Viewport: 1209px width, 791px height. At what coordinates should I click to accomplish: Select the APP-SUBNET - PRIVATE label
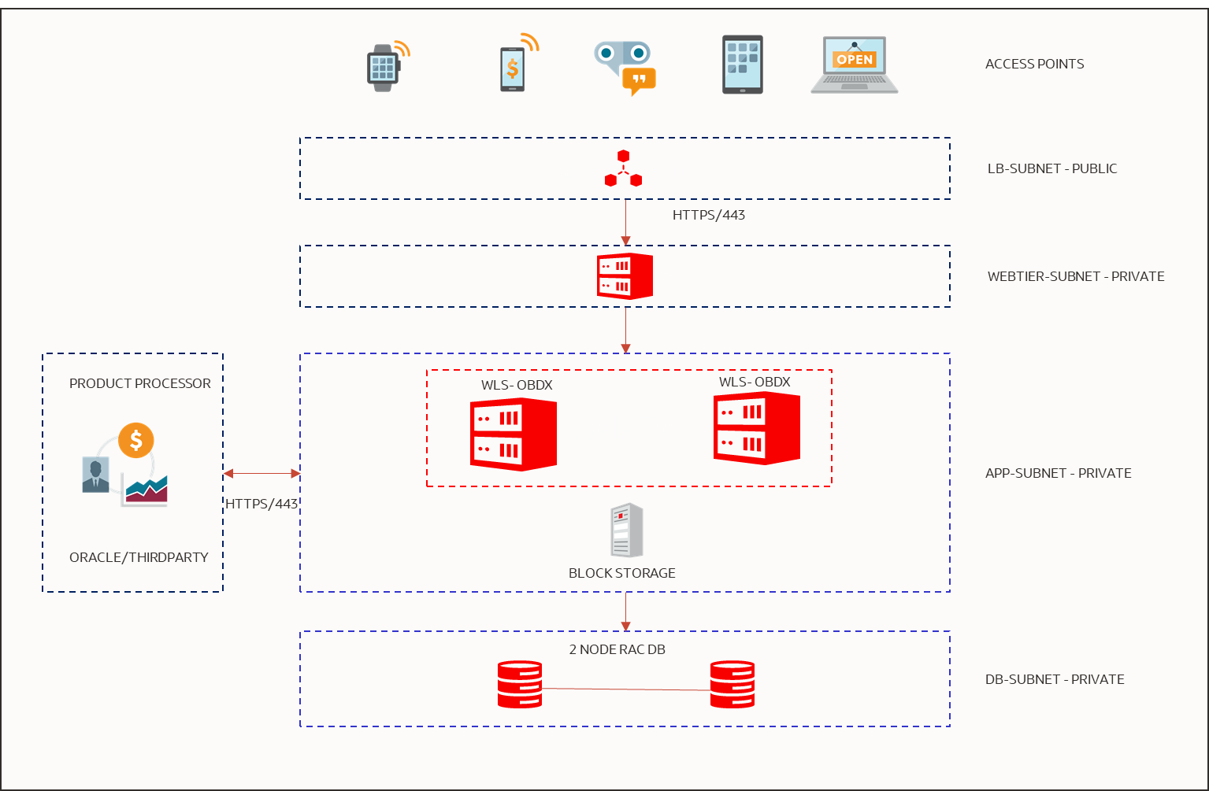pos(1058,473)
